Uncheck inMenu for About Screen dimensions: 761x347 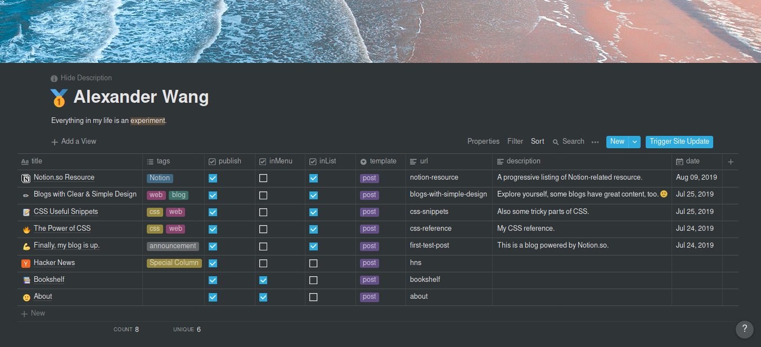(263, 297)
